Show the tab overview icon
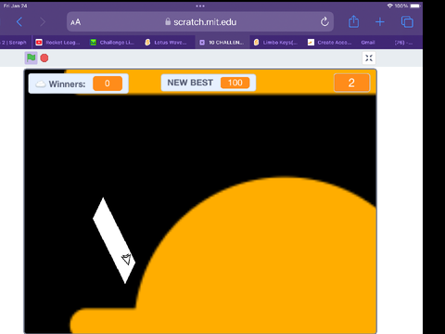The height and width of the screenshot is (334, 445). coord(407,21)
